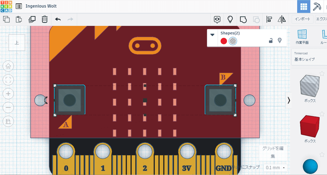Open the 0.1 mm snap grid dropdown
The width and height of the screenshot is (327, 175).
275,167
